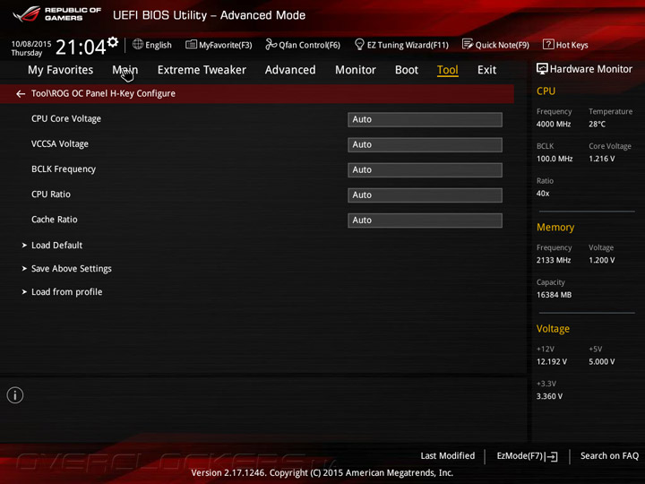
Task: Expand the Load from profile arrow
Action: 24,292
